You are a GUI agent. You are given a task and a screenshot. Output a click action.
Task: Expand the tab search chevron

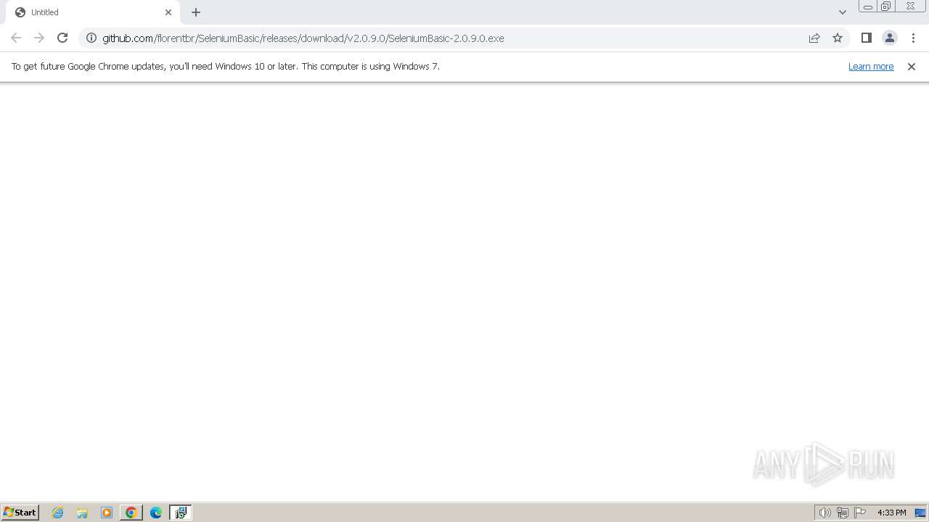click(842, 12)
